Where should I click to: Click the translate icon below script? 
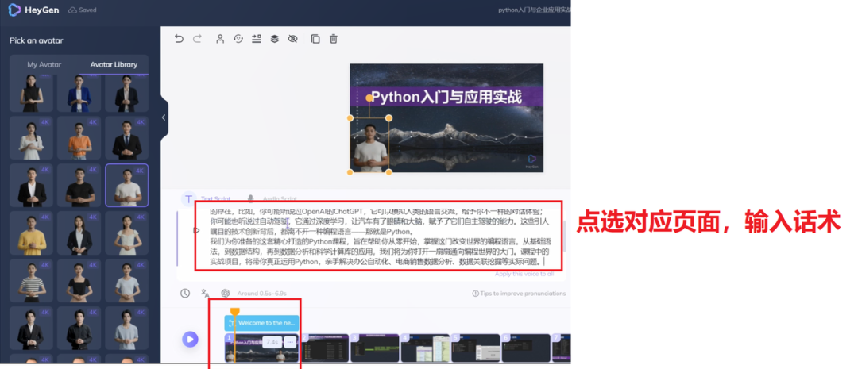click(x=205, y=294)
